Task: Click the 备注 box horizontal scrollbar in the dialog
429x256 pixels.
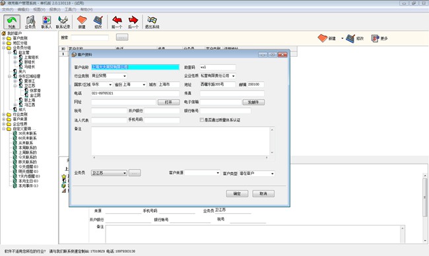Action: click(x=181, y=158)
